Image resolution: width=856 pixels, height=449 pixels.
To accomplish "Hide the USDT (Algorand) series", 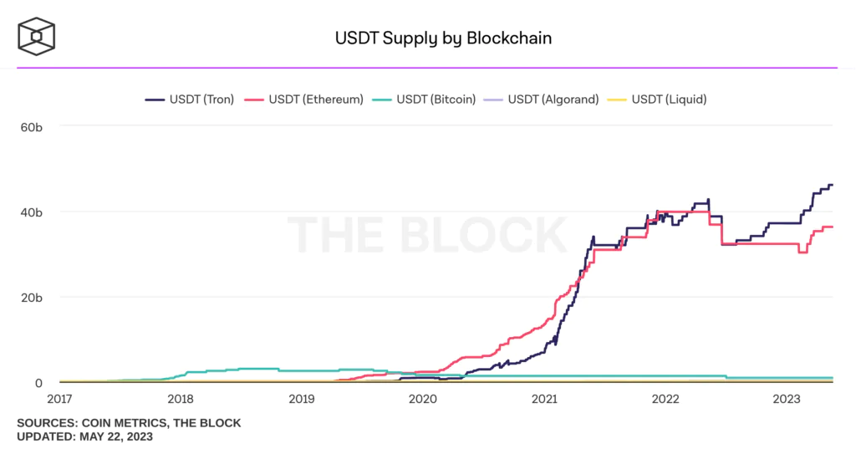I will (542, 99).
